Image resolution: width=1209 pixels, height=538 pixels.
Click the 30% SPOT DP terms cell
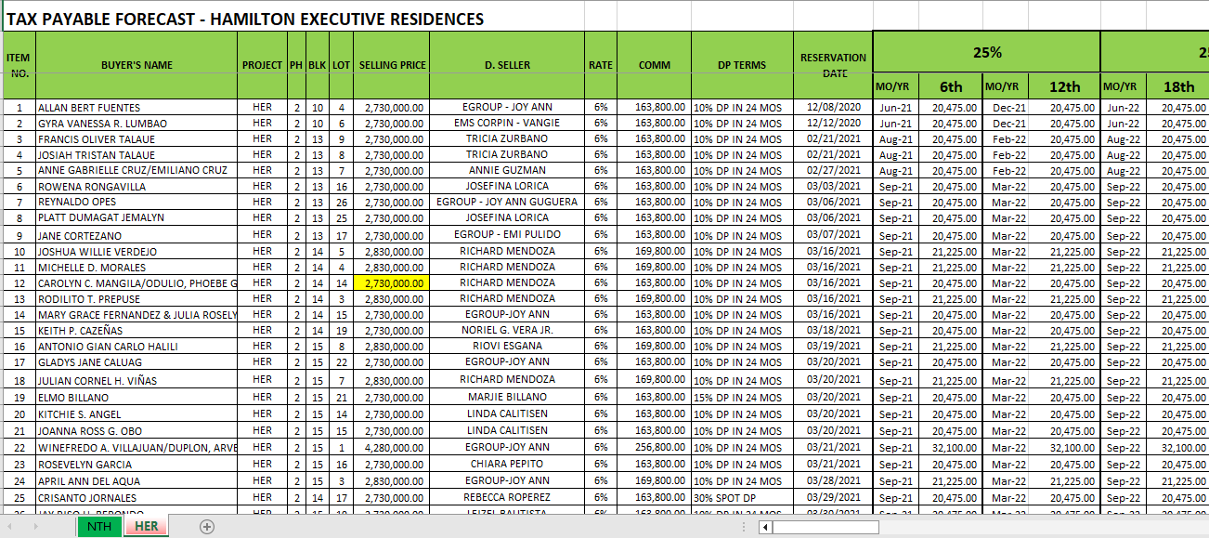(742, 498)
